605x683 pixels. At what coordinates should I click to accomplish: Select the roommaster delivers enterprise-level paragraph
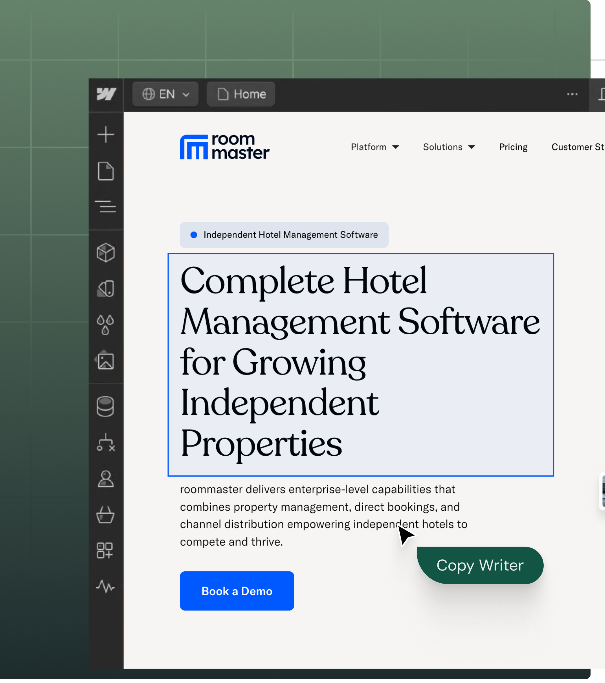click(323, 515)
